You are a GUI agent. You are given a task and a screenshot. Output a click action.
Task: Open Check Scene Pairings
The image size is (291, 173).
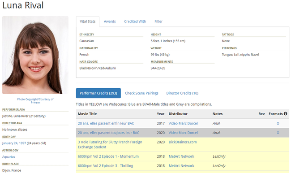click(141, 93)
